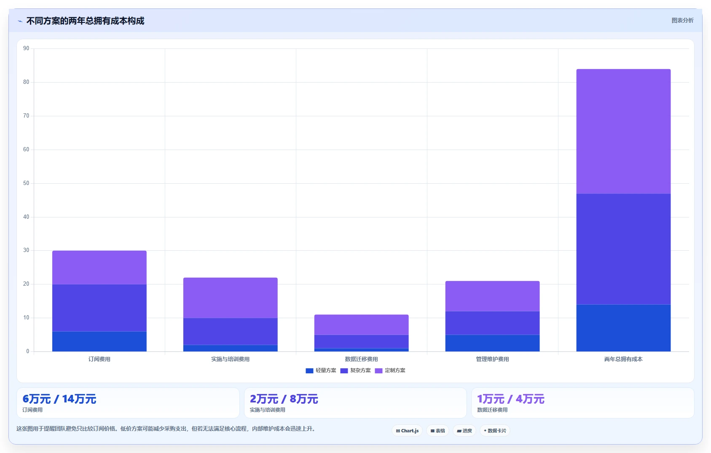Toggle the 定制方案 legend label
711x453 pixels.
395,370
